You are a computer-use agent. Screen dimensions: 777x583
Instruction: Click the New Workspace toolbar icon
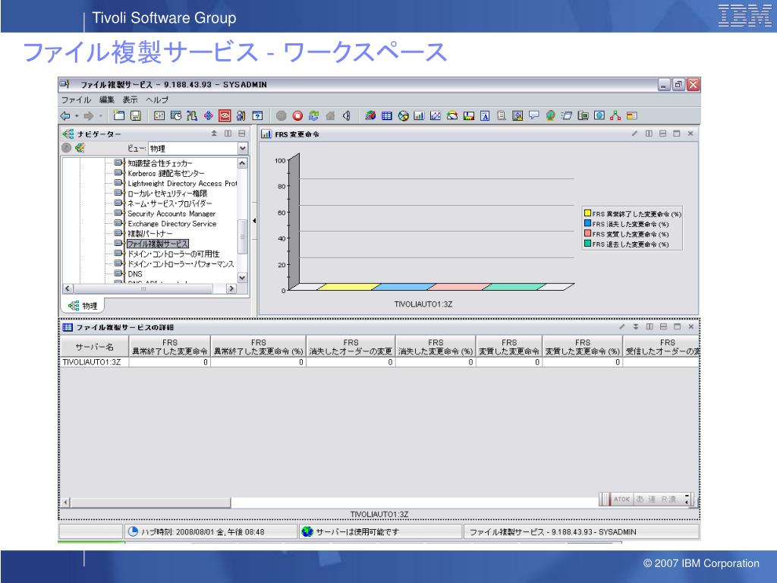click(118, 115)
